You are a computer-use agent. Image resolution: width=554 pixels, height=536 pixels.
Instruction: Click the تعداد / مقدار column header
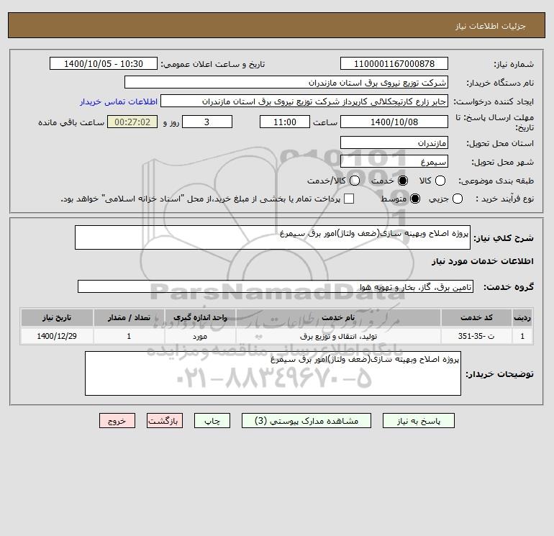coord(129,317)
